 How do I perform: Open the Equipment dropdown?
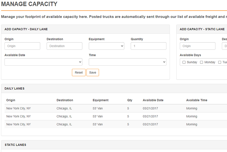[106, 46]
